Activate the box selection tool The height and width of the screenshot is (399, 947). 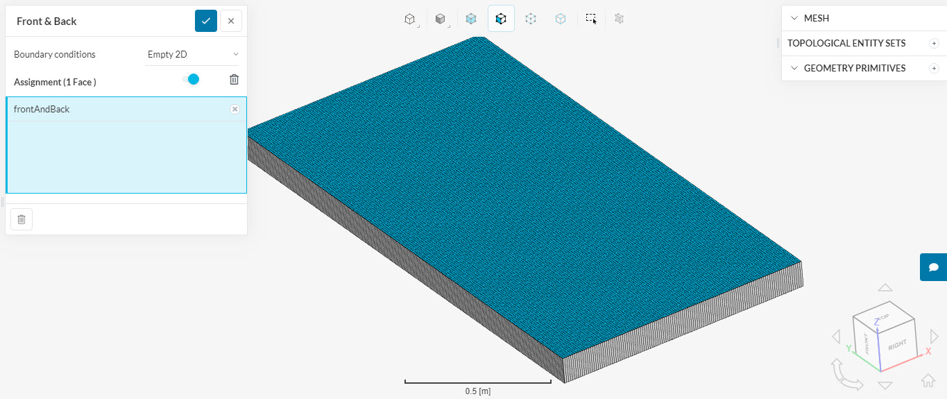tap(591, 19)
